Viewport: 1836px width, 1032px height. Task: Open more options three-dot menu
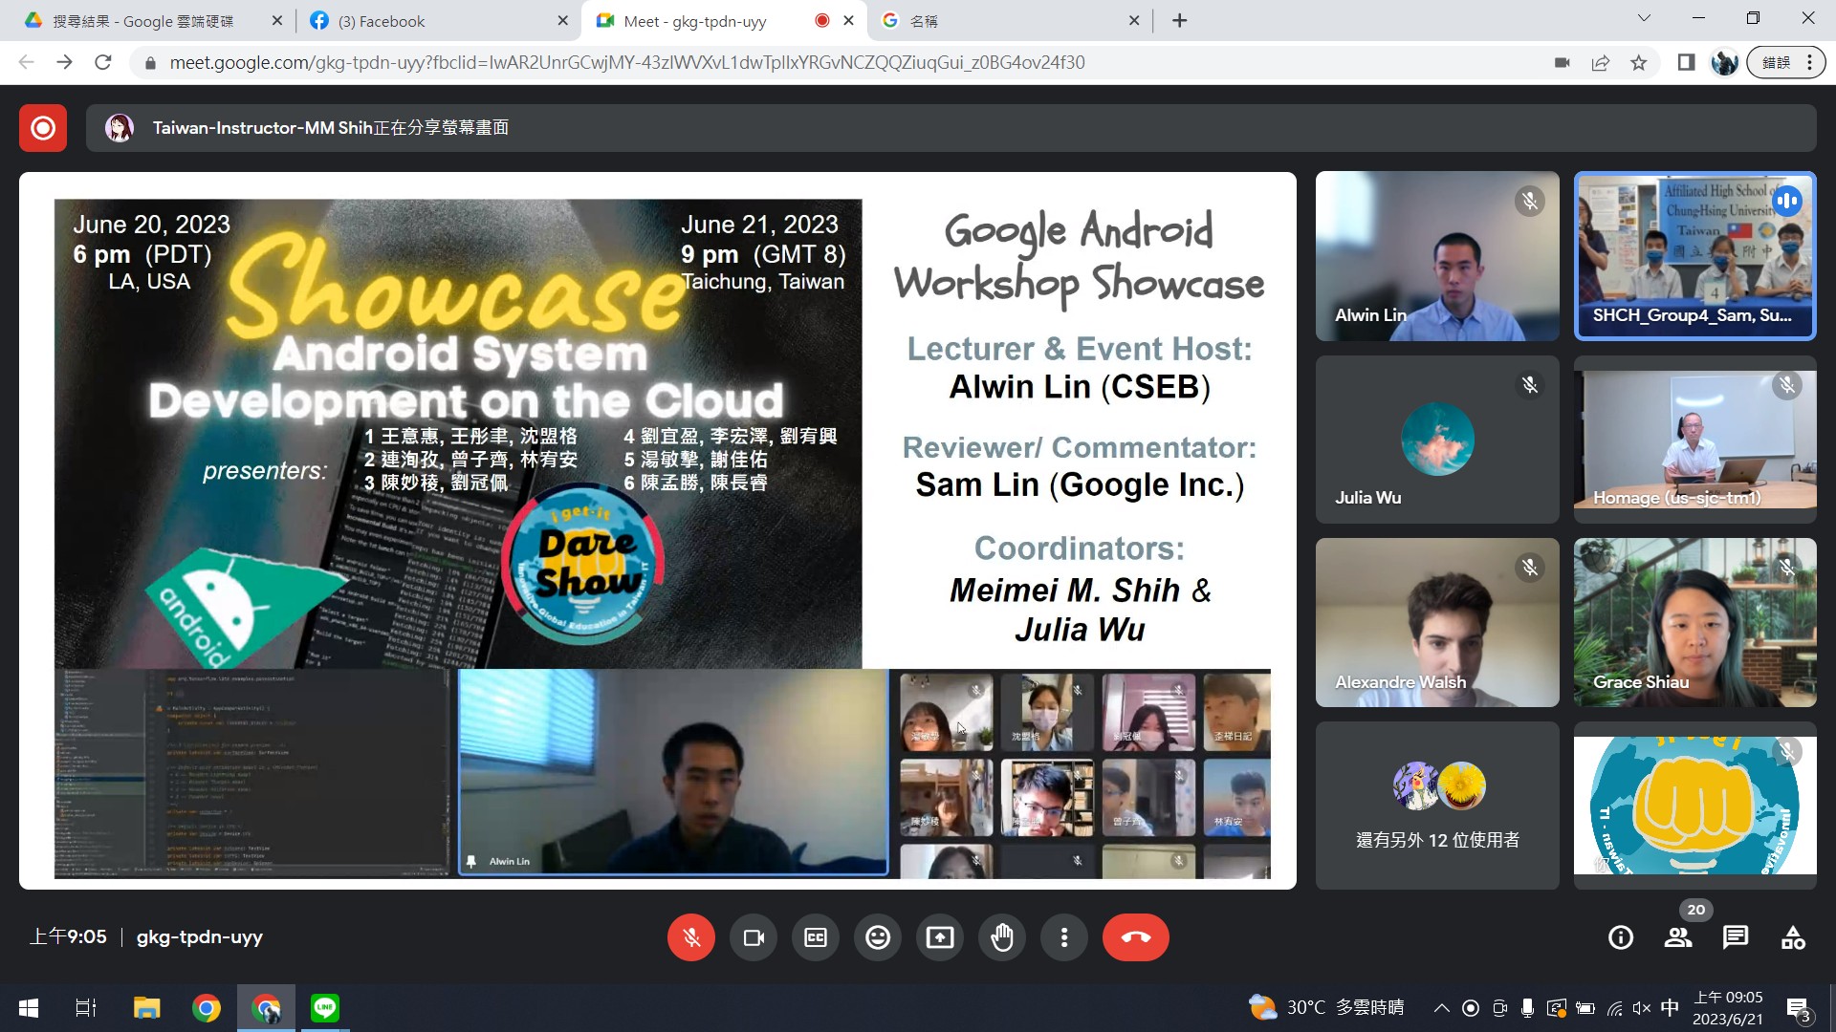tap(1064, 937)
